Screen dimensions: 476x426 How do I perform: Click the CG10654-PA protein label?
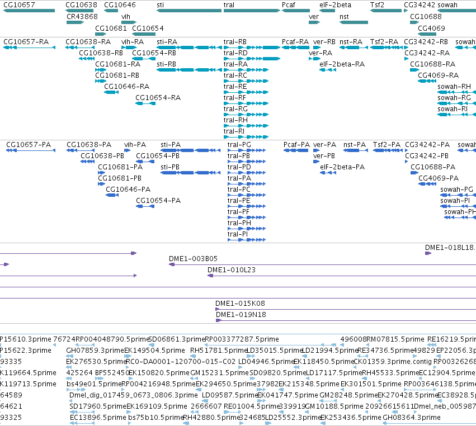tap(158, 201)
